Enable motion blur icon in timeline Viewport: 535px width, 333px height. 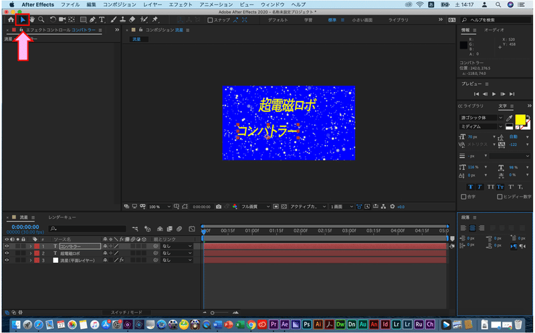point(179,229)
